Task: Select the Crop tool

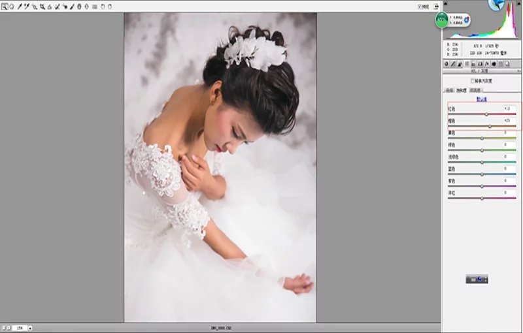Action: click(x=42, y=7)
